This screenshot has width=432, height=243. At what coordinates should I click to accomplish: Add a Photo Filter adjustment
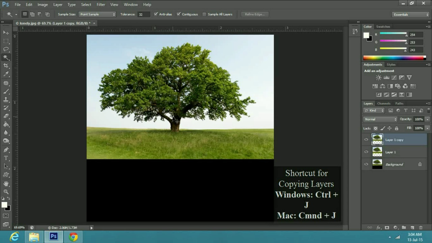[x=398, y=86]
